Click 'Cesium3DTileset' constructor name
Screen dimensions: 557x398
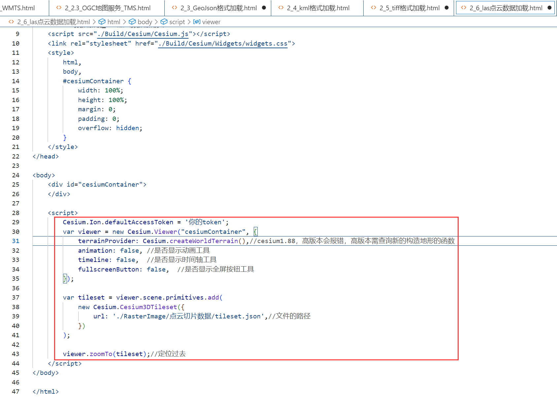coord(148,307)
